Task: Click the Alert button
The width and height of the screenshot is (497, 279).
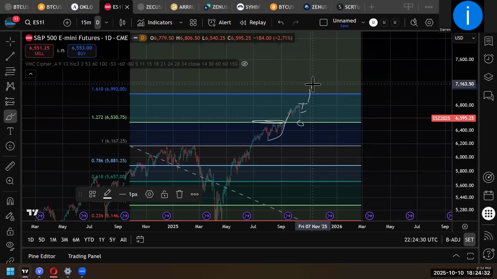Action: [219, 22]
